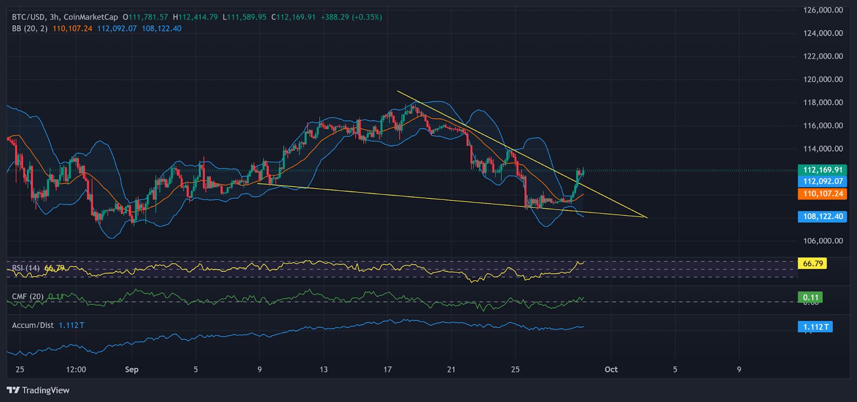Click the 17 date label on time axis
857x402 pixels.
pyautogui.click(x=388, y=369)
